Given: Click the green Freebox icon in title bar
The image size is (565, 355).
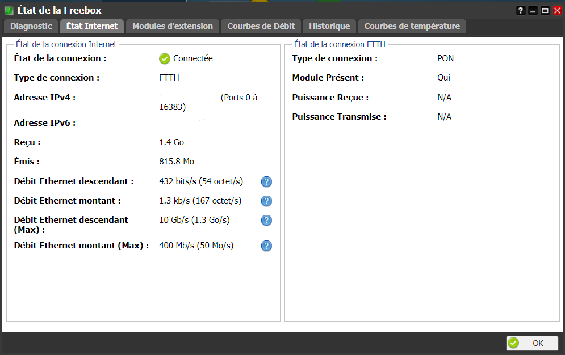Looking at the screenshot, I should tap(9, 10).
